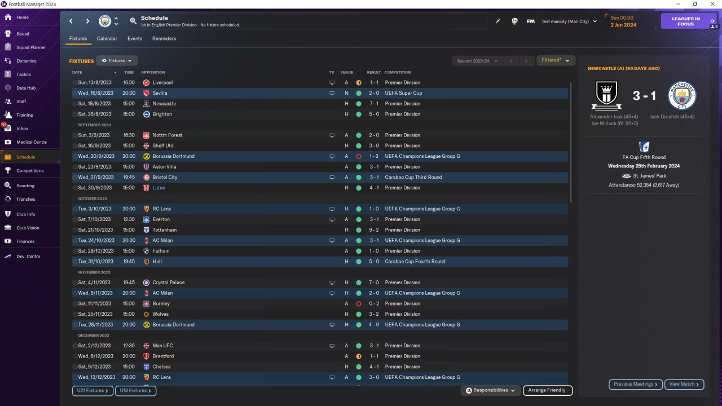Click the search magnifier icon in header
722x406 pixels.
click(133, 21)
